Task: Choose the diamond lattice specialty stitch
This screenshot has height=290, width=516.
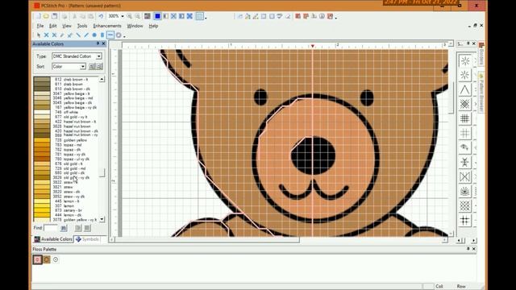Action: (x=464, y=206)
